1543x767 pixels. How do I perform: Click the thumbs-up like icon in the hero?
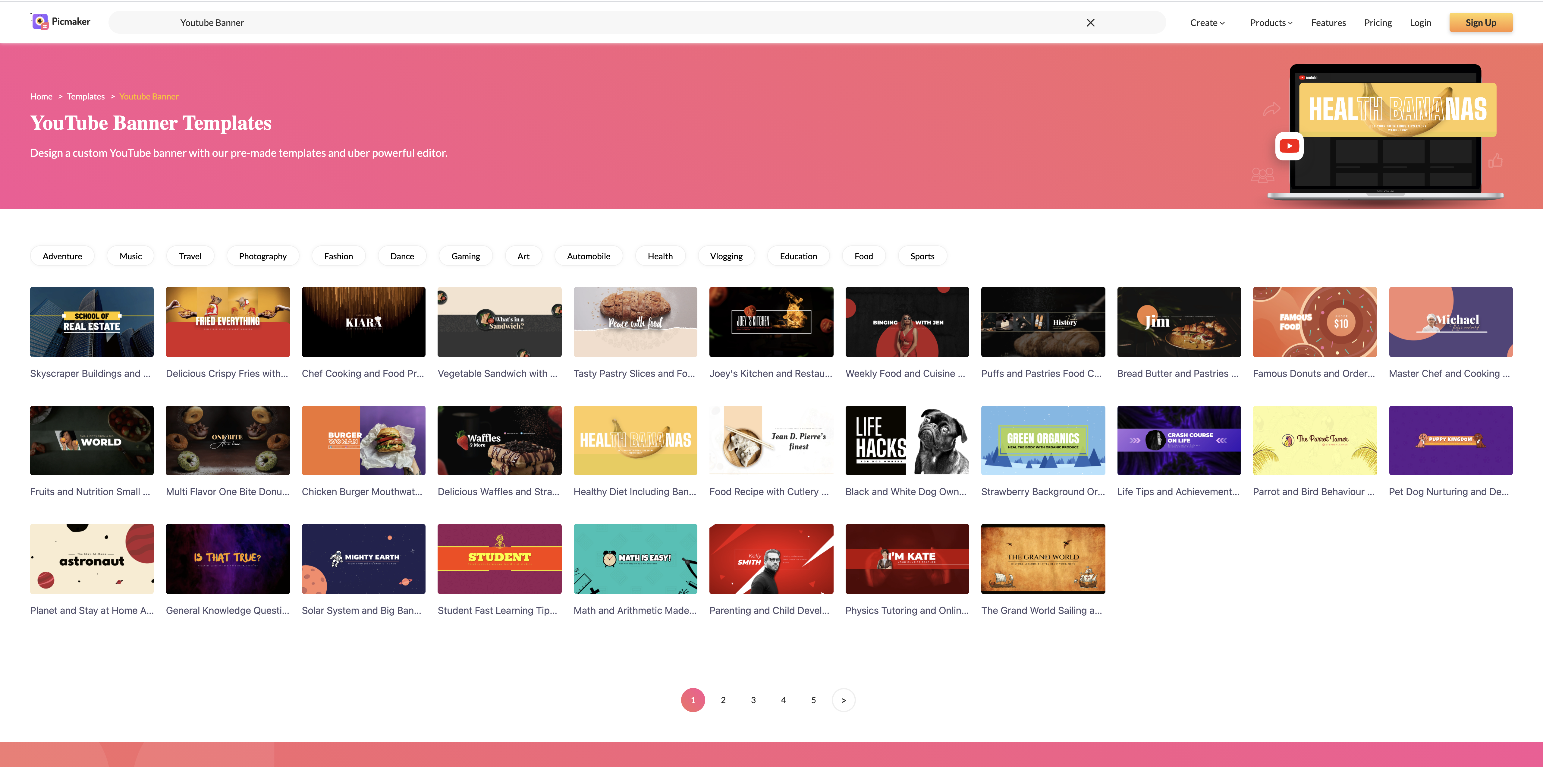1495,161
